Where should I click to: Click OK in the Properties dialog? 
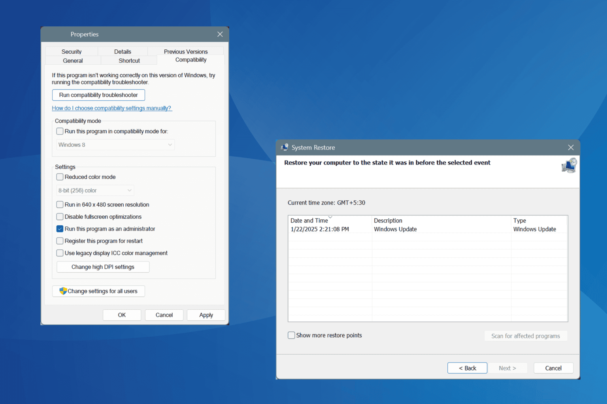click(122, 315)
